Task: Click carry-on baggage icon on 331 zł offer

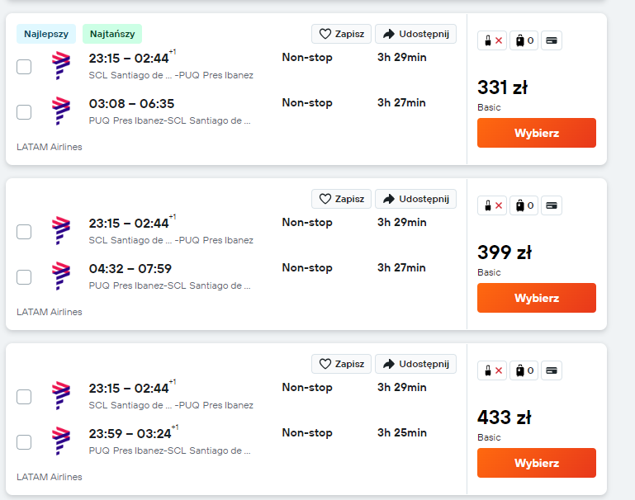Action: pyautogui.click(x=492, y=40)
